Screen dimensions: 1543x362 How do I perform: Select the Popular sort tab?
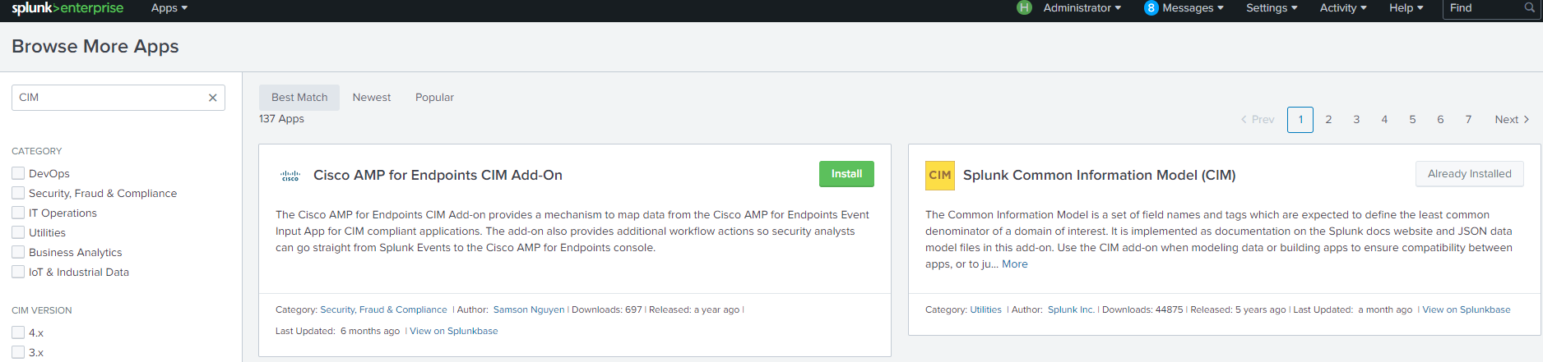[x=434, y=98]
